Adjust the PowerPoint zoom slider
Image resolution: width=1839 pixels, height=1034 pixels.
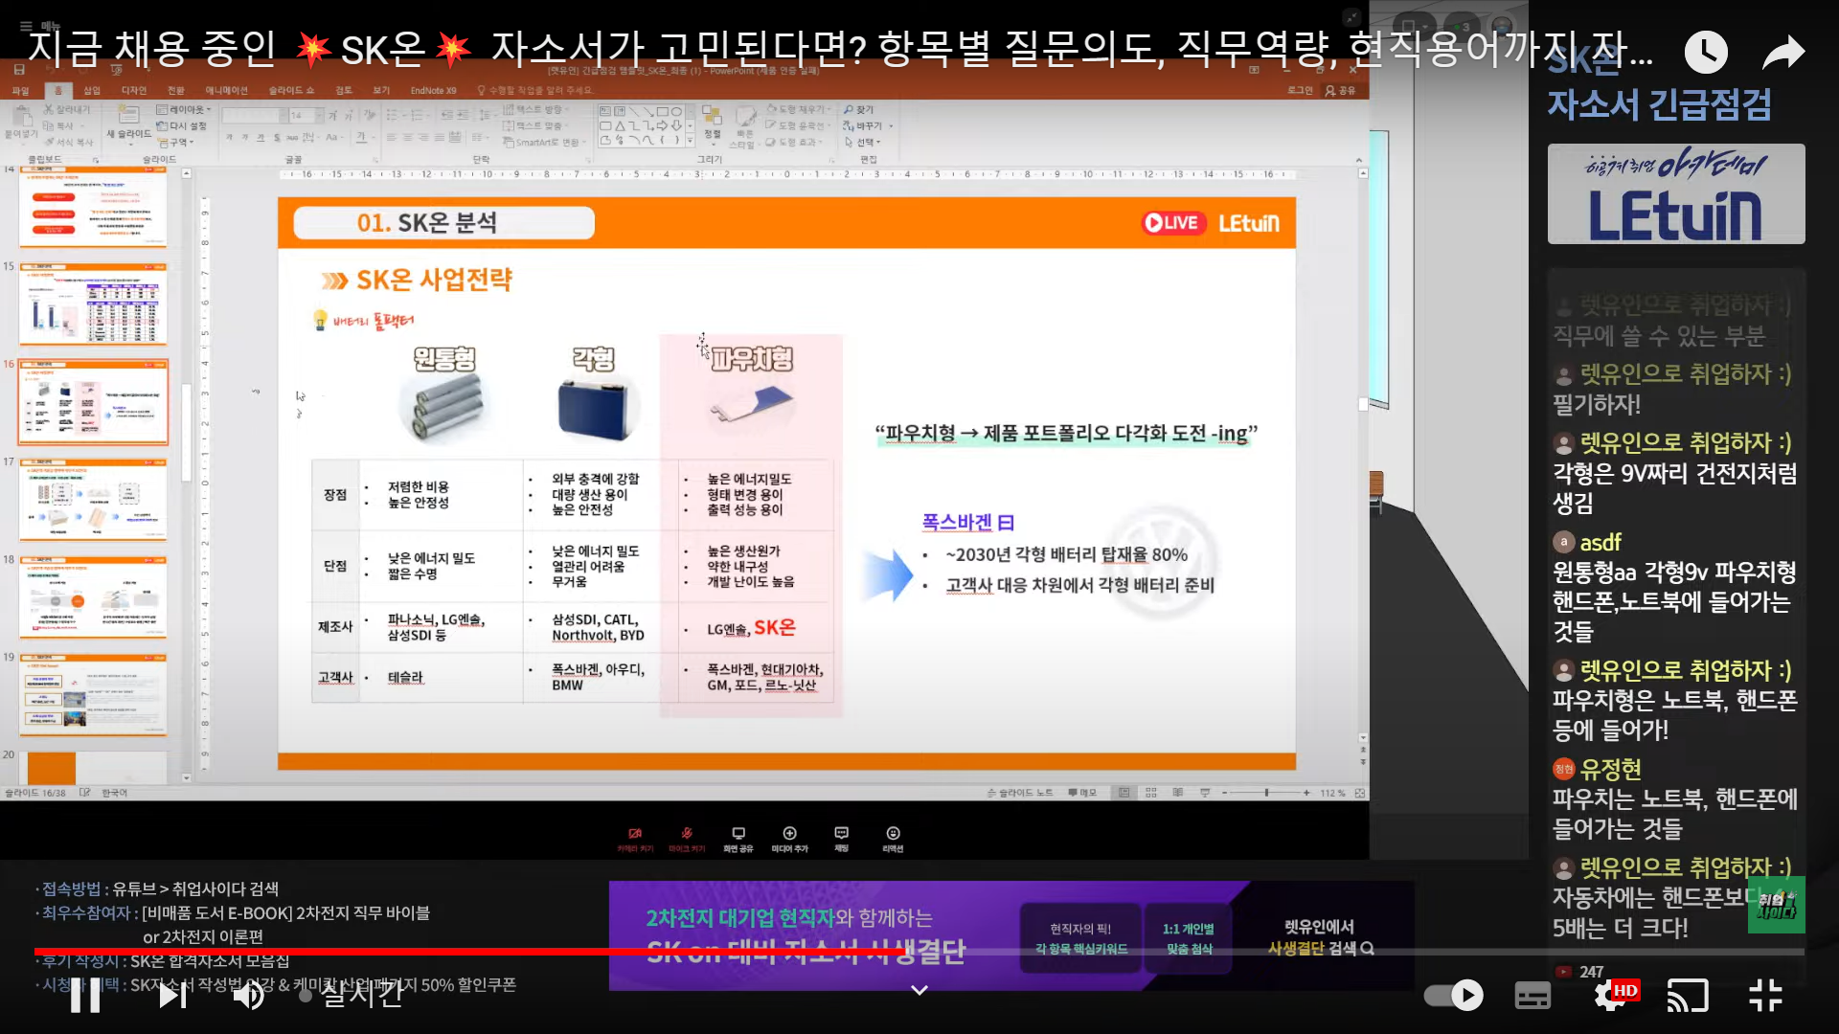1266,793
